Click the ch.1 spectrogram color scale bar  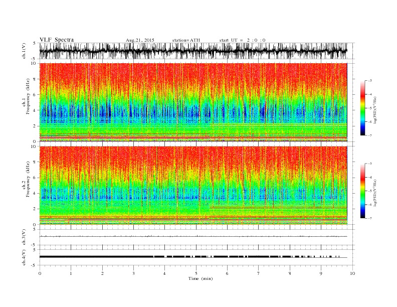362,108
